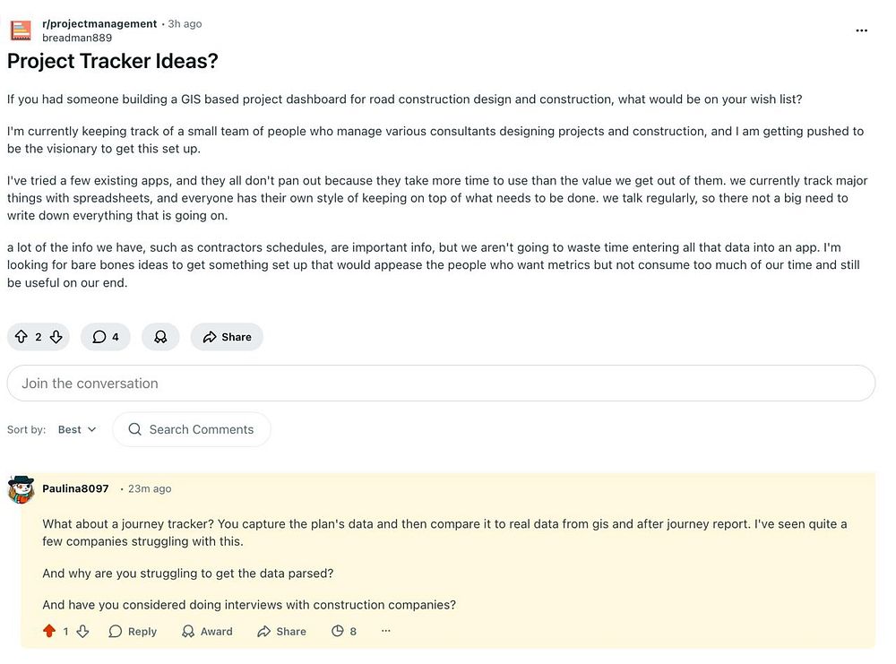
Task: Open the r/projectmanagement subreddit link
Action: click(99, 23)
